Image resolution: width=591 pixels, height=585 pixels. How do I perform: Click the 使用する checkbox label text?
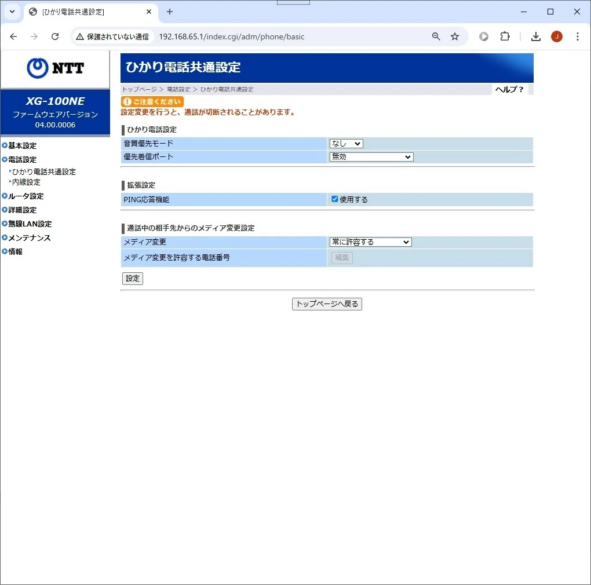(x=353, y=199)
